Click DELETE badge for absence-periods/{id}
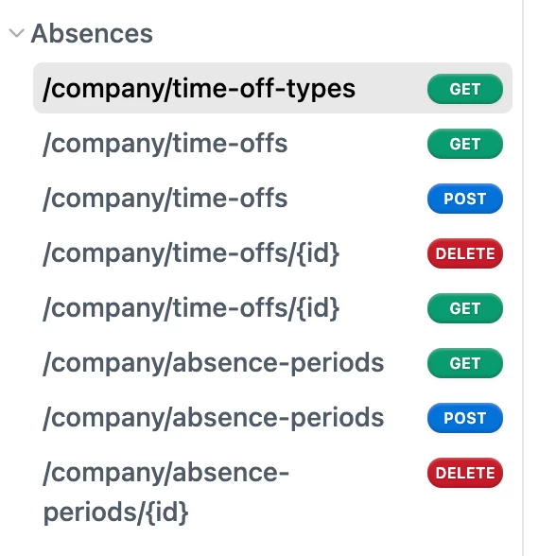The height and width of the screenshot is (556, 556). [465, 473]
